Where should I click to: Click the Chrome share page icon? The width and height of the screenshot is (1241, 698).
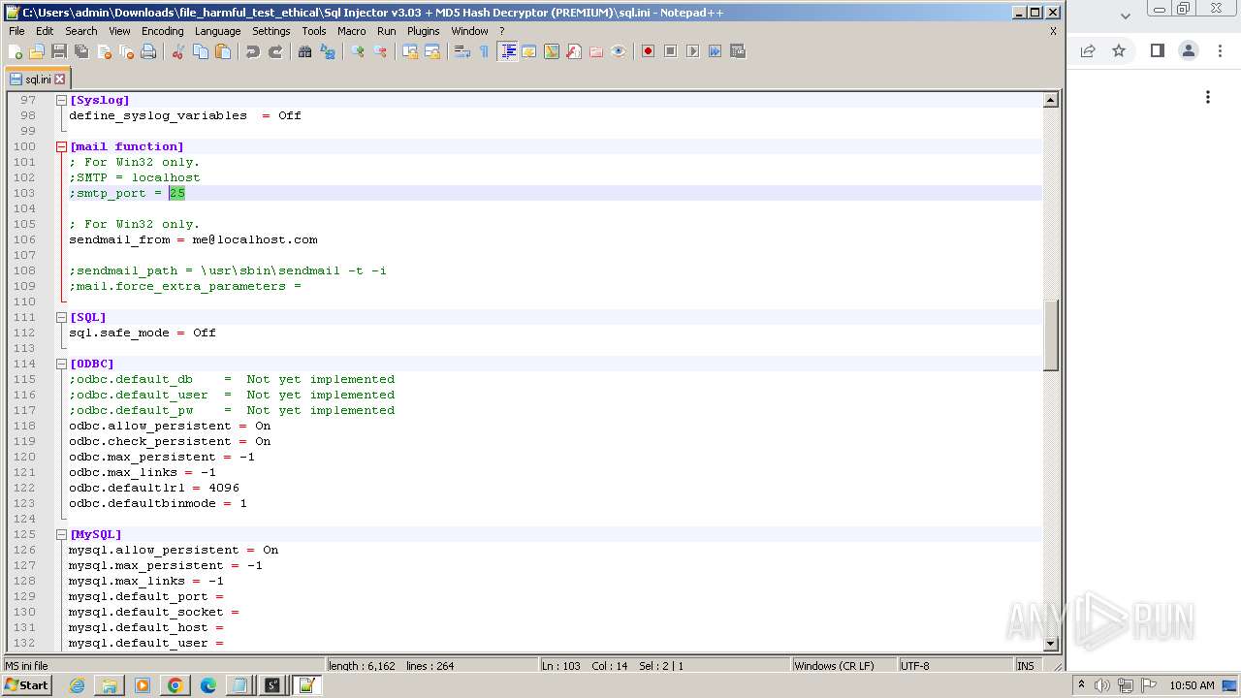(x=1088, y=50)
